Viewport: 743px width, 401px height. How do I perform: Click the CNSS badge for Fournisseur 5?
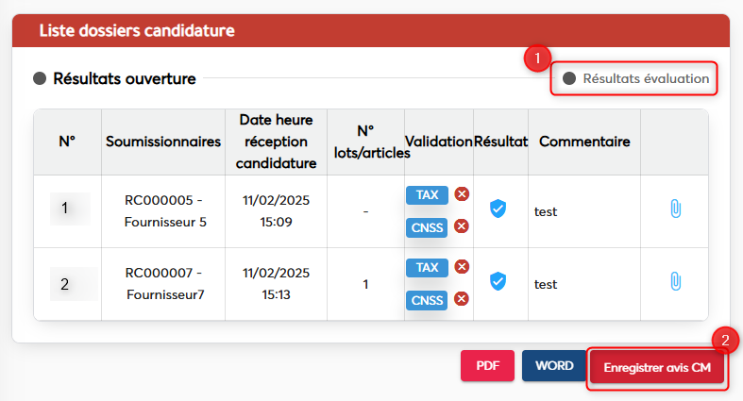(x=427, y=227)
